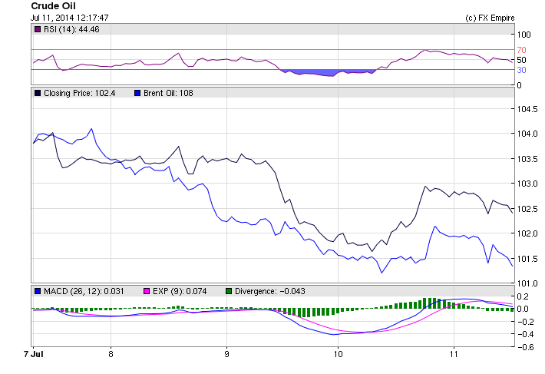Screen dimensions: 545x374
Task: Click the red '70' RSI axis label
Action: point(521,50)
